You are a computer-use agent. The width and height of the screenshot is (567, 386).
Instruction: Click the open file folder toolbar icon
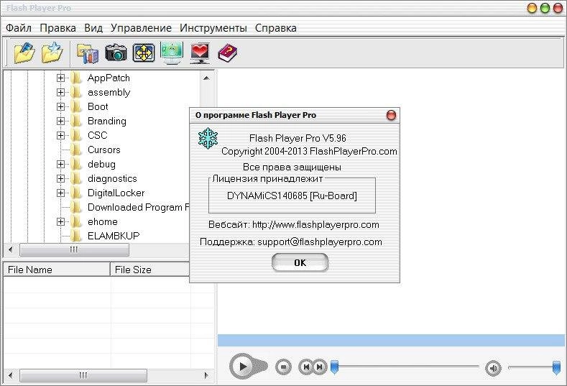[x=24, y=52]
